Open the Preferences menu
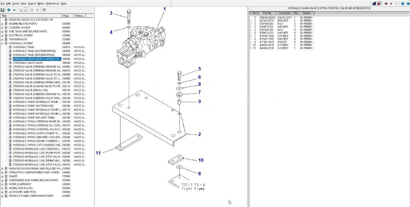This screenshot has height=207, width=410. point(53,4)
